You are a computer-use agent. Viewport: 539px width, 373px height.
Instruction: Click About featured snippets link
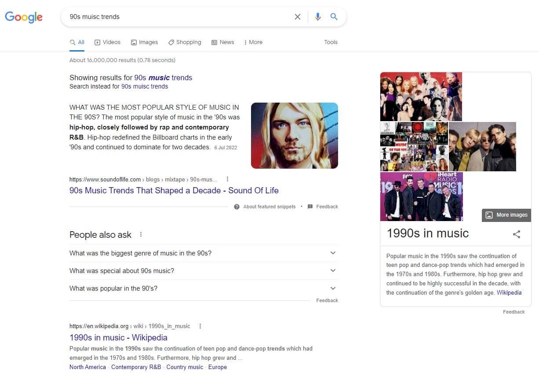269,207
